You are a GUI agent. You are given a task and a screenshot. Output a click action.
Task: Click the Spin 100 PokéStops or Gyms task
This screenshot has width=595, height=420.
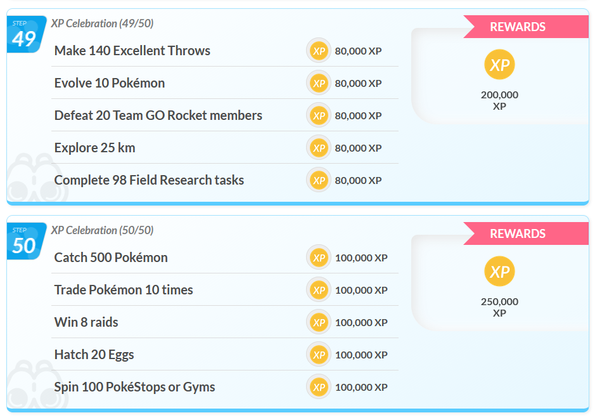(x=135, y=387)
